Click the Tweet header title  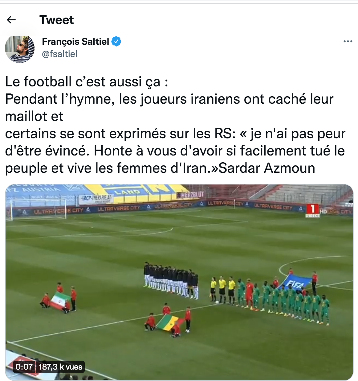[57, 20]
